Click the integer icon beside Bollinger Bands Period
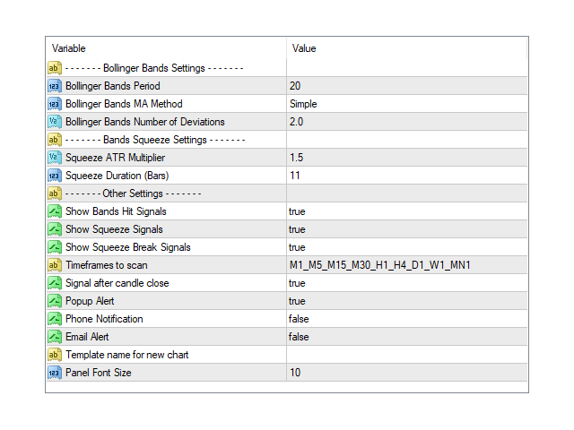Screen dimensions: 574x430 pyautogui.click(x=54, y=86)
